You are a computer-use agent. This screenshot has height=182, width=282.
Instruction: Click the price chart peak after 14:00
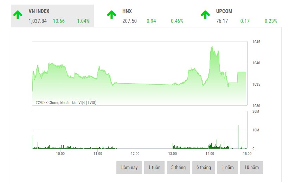212,47
